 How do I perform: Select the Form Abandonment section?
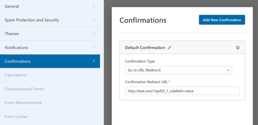click(50, 103)
